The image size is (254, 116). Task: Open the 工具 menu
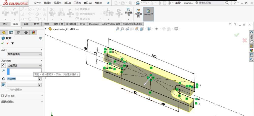tap(77, 3)
